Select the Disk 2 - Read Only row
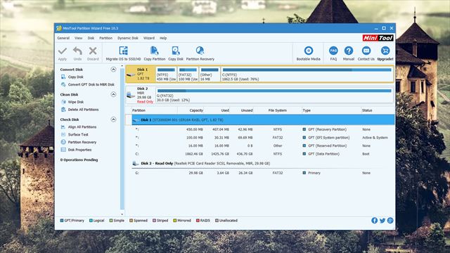 coord(263,164)
